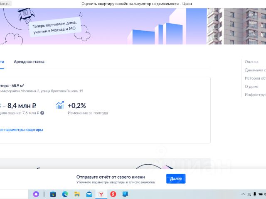The height and width of the screenshot is (199, 266).
Task: Click the growth chart icon beside +0,2%
Action: tap(60, 105)
